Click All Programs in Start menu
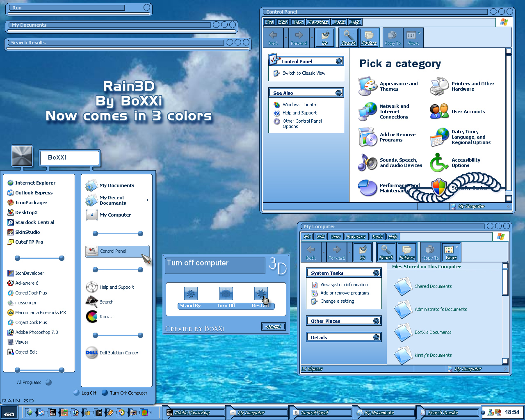Viewport: 525px width, 420px height. click(x=29, y=382)
